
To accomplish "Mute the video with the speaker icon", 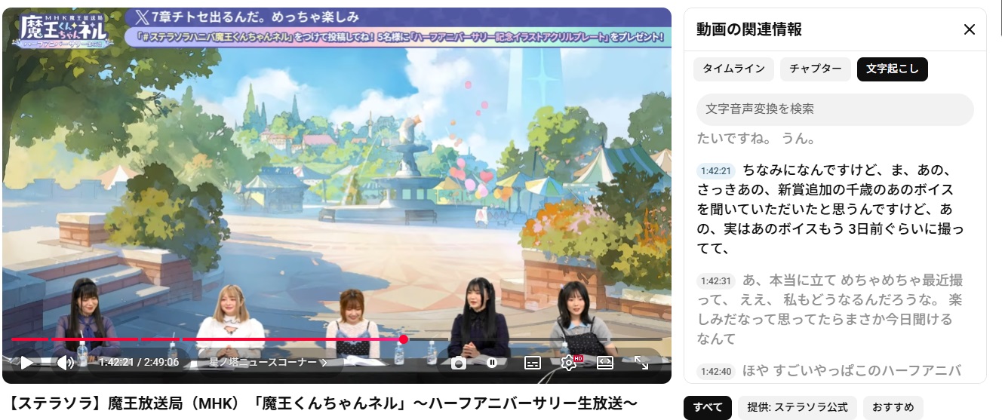I will click(x=65, y=363).
